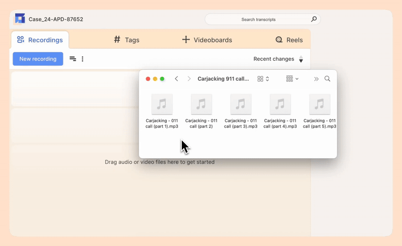402x246 pixels.
Task: Toggle the Recent changes sort order arrow
Action: [301, 59]
